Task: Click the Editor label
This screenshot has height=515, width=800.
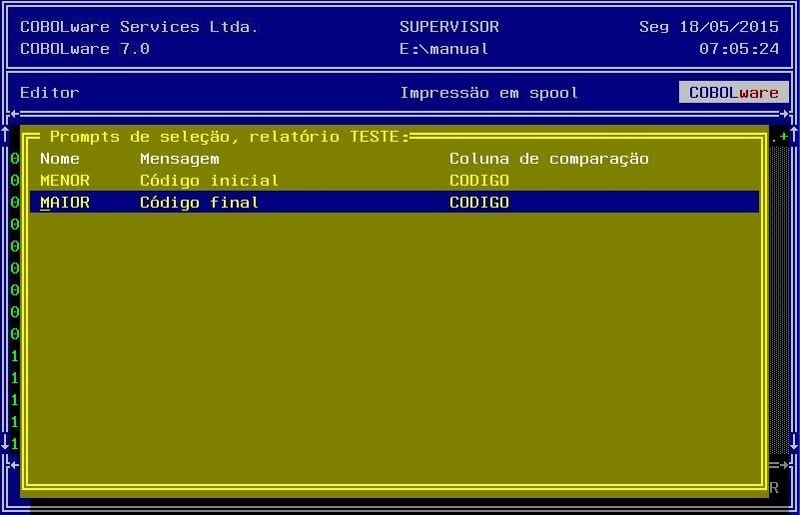Action: 50,93
